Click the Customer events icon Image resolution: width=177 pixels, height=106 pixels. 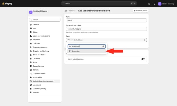[31, 74]
